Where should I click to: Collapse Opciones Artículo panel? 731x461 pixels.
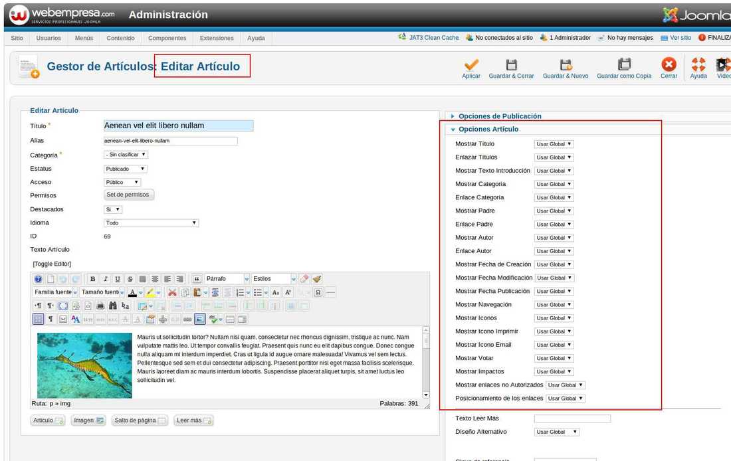click(x=488, y=129)
